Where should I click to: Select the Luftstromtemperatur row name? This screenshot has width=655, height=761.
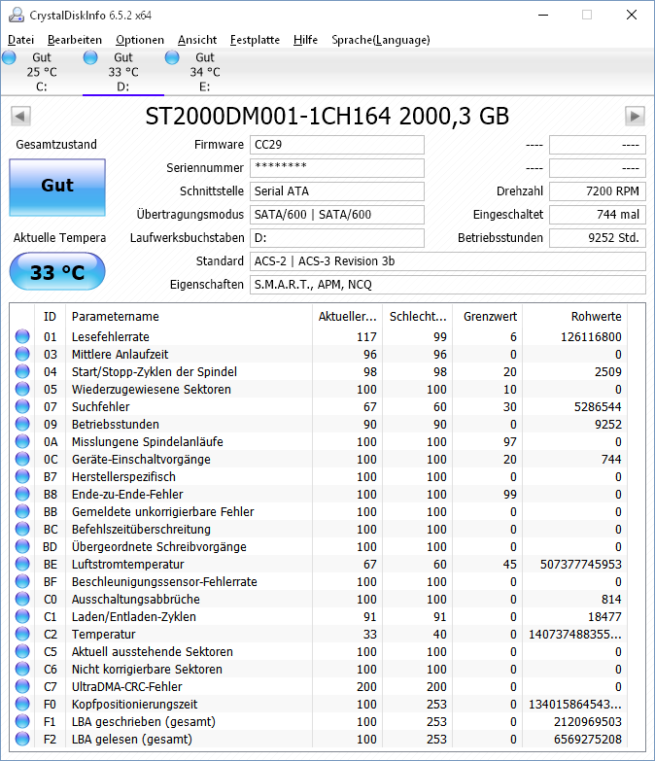[128, 564]
